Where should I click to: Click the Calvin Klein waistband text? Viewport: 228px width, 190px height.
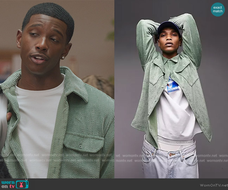183,142
